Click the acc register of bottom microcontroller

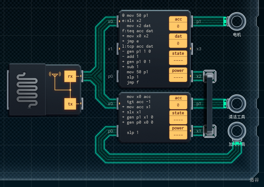point(178,101)
